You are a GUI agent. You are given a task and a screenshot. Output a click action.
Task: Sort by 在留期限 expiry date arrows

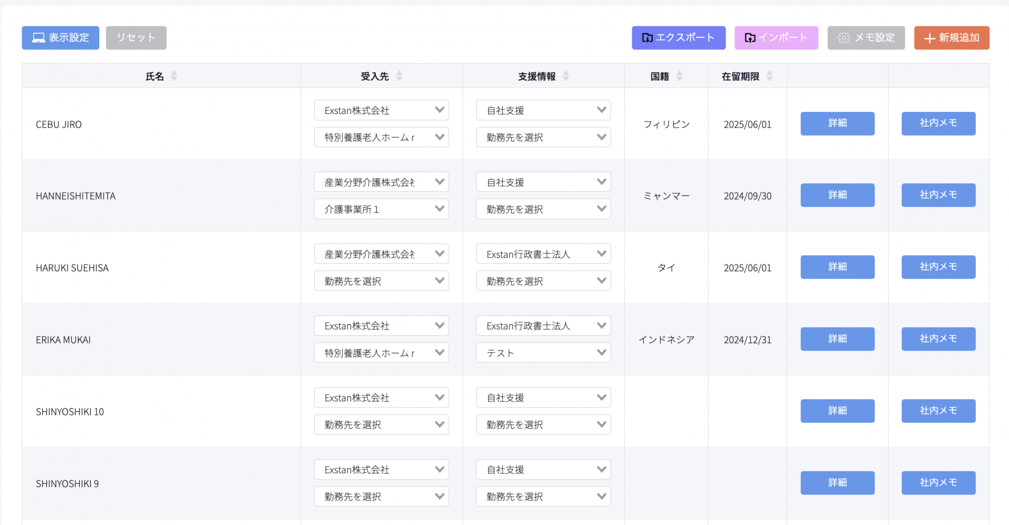(x=769, y=76)
